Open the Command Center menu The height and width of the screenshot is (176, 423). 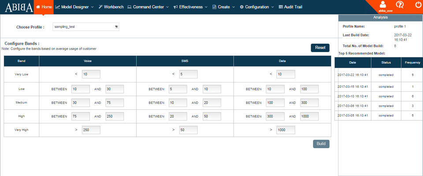click(x=148, y=7)
